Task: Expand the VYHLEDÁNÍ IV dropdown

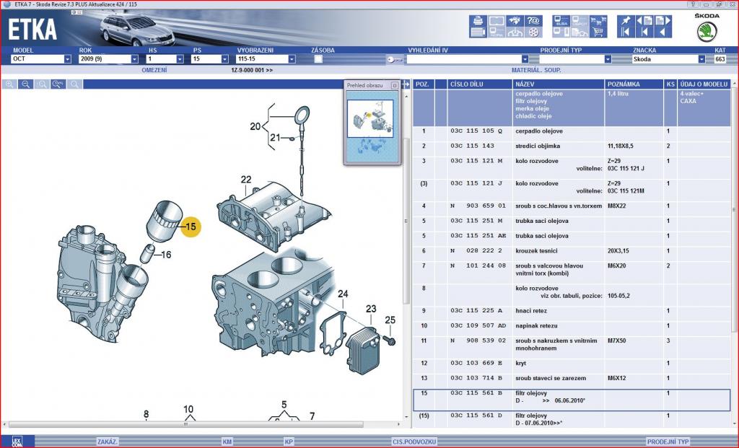Action: click(525, 59)
